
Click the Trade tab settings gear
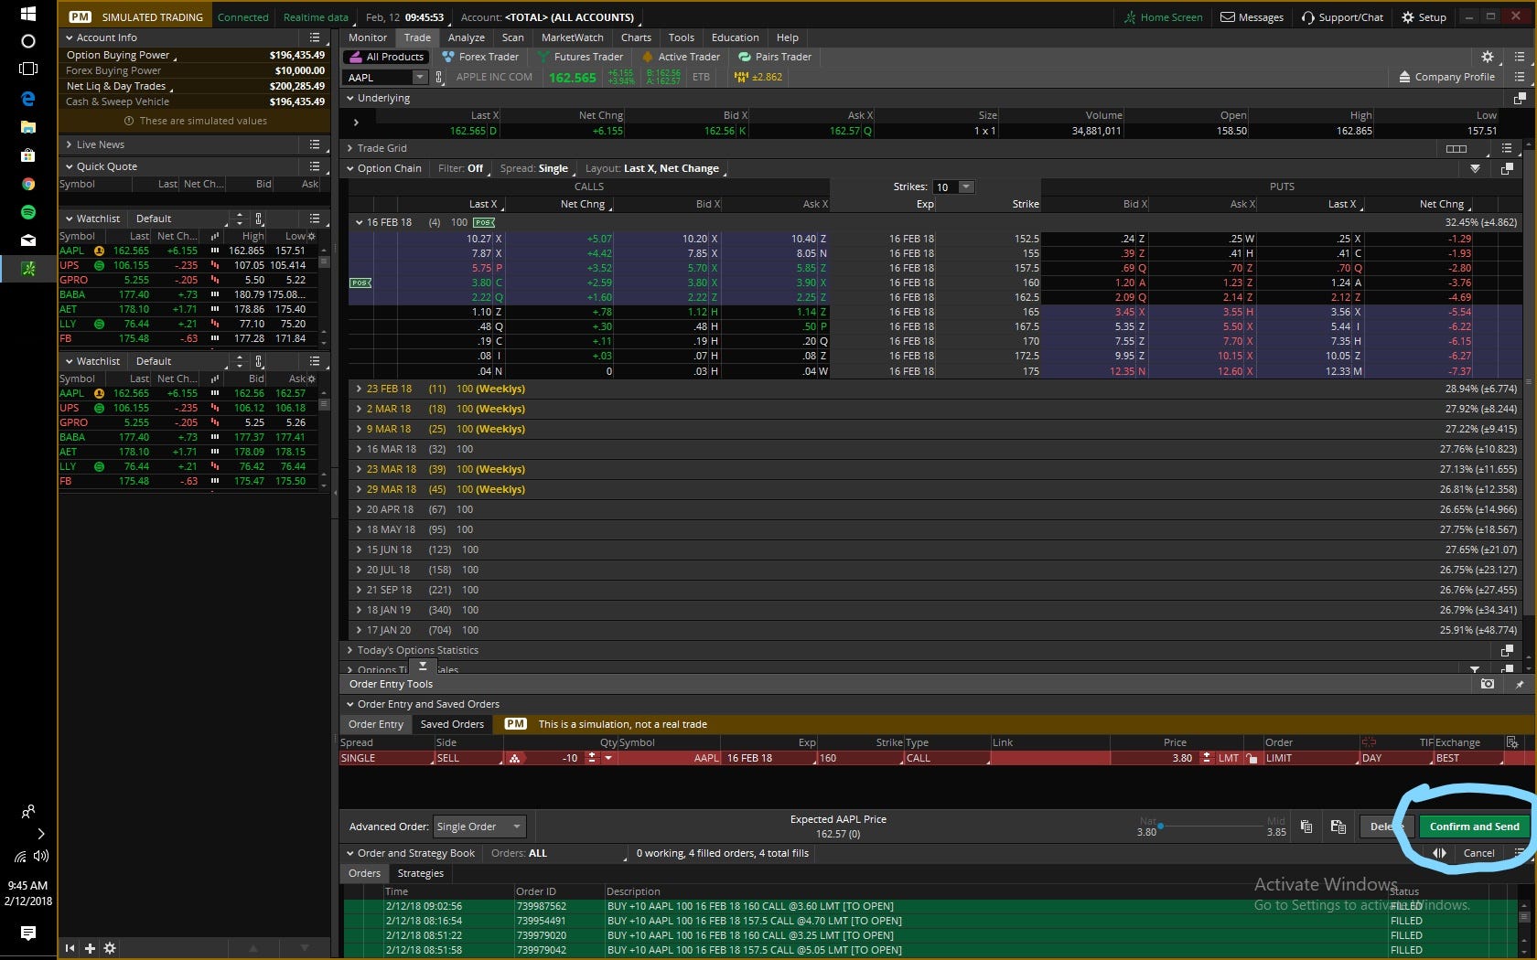1488,57
